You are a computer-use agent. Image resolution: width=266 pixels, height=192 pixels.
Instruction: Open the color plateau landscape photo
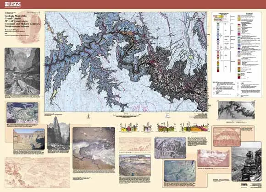click(135, 165)
